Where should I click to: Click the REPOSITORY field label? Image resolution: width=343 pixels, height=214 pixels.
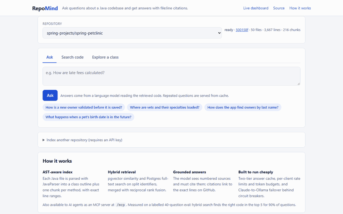(x=52, y=24)
